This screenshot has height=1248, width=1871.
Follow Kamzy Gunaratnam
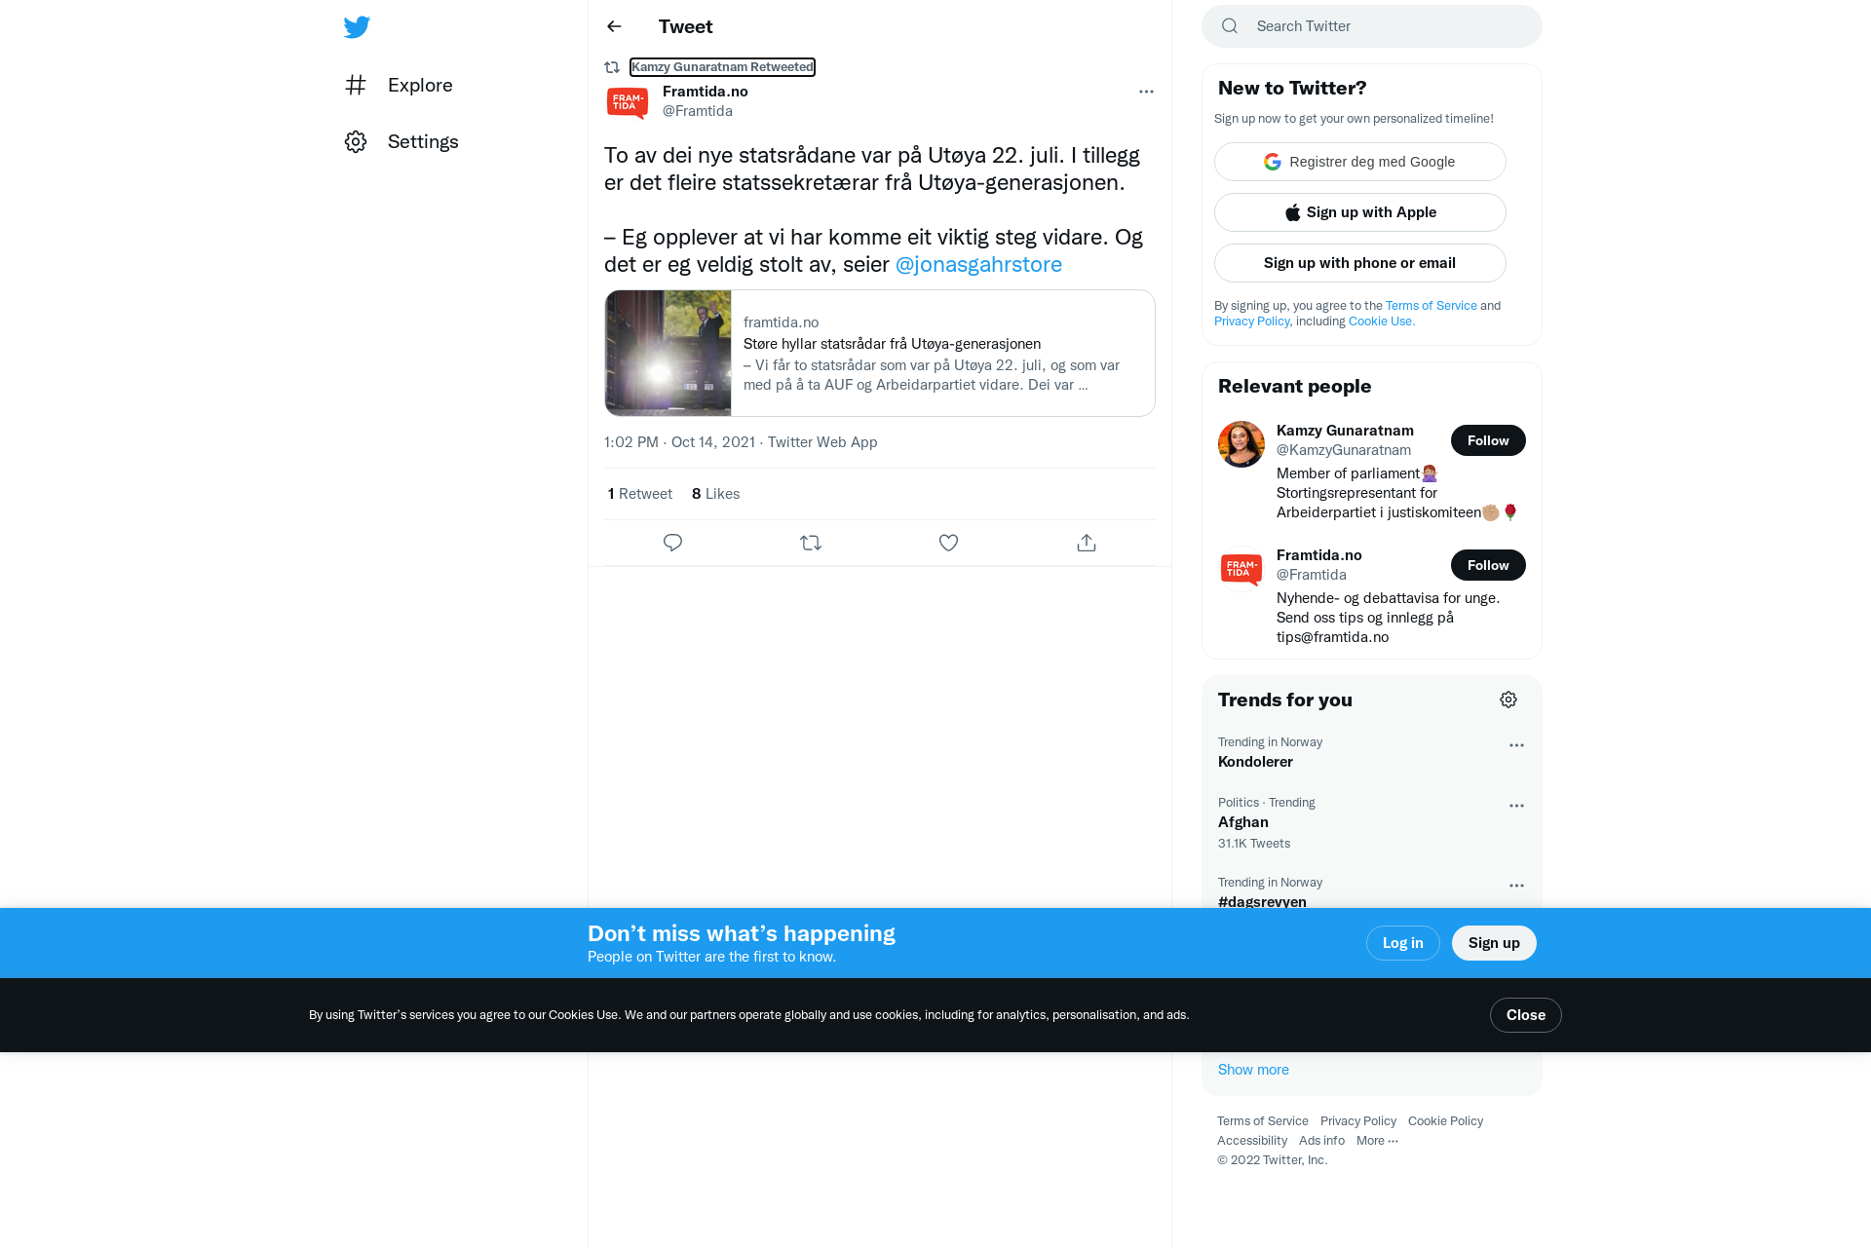(1488, 440)
